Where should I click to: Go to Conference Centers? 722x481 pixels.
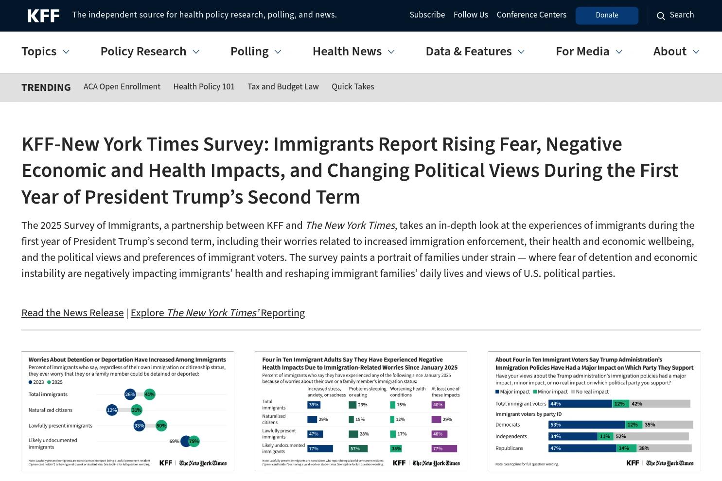coord(531,15)
